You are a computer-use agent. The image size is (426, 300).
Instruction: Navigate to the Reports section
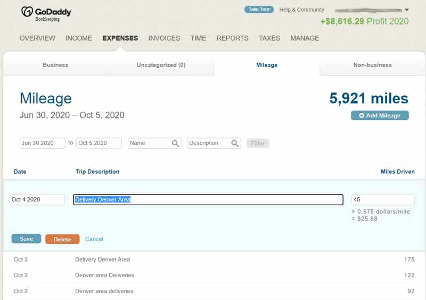[x=232, y=38]
